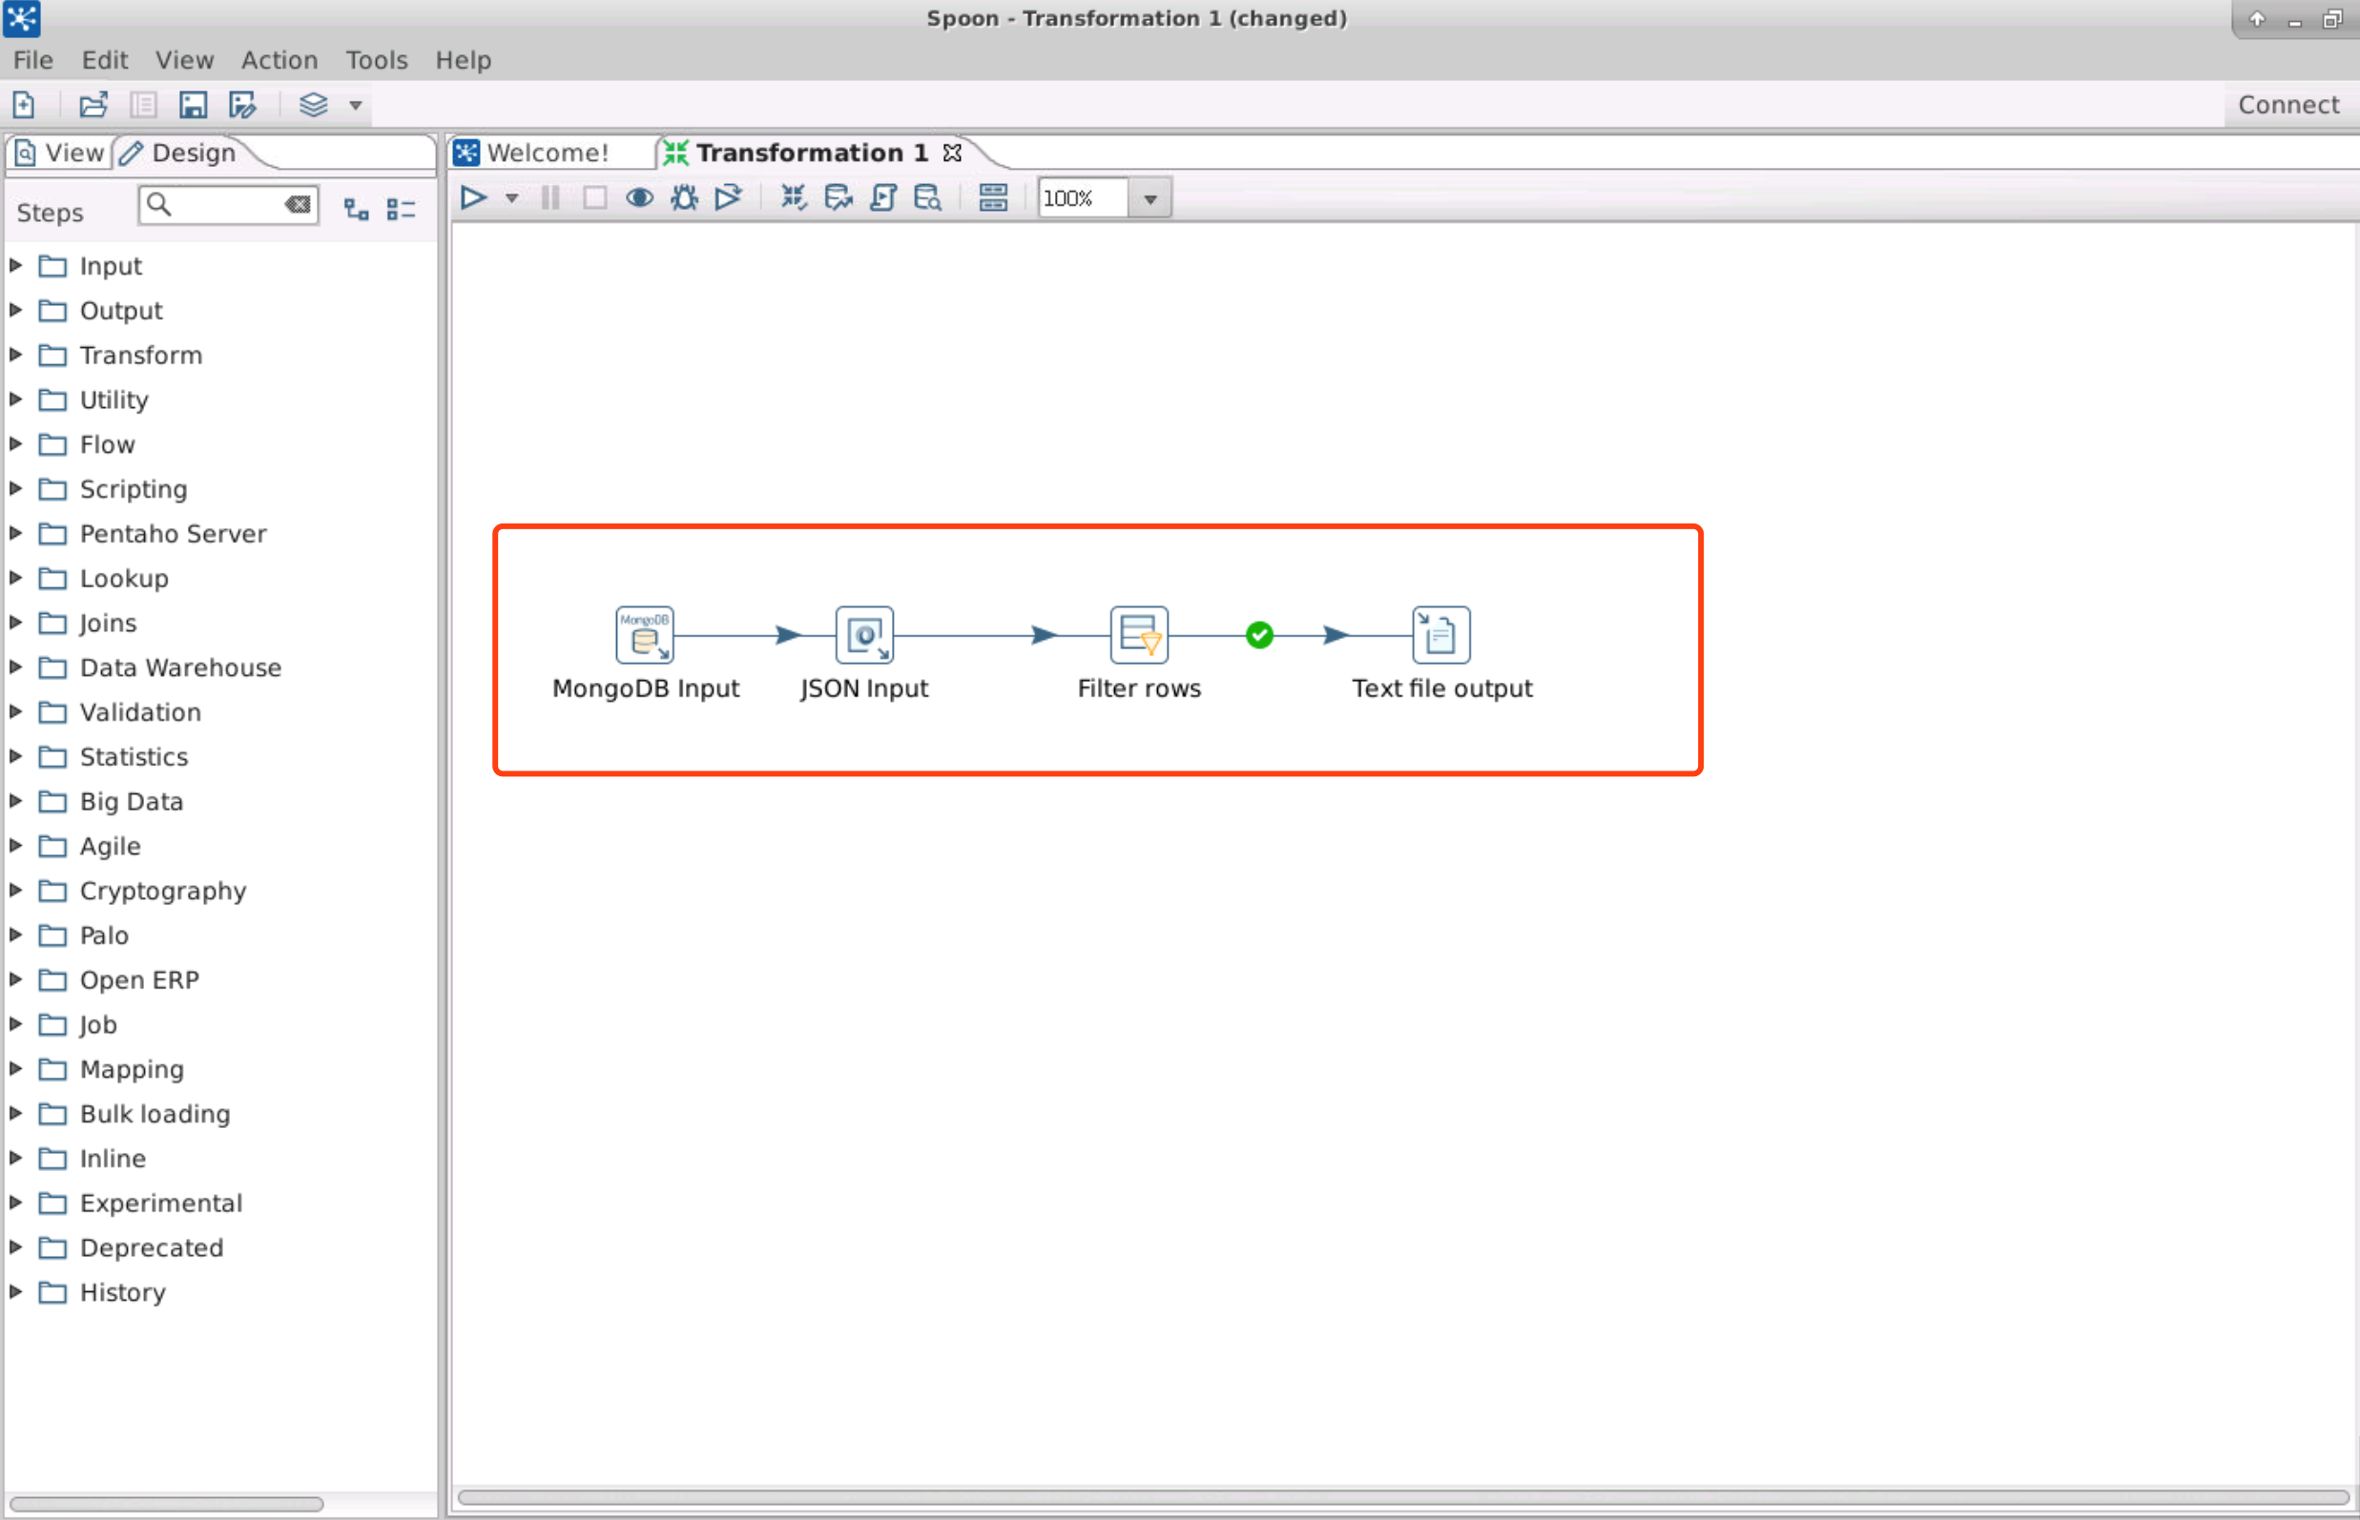Pause the running transformation
The image size is (2360, 1520).
[x=551, y=198]
